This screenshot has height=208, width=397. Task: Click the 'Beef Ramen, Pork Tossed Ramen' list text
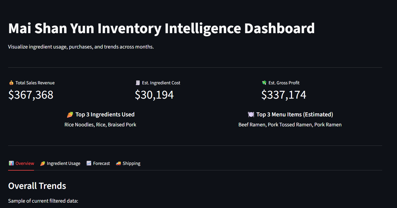(290, 125)
